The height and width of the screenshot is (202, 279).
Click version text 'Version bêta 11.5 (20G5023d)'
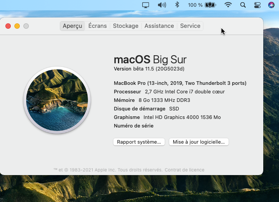point(149,69)
